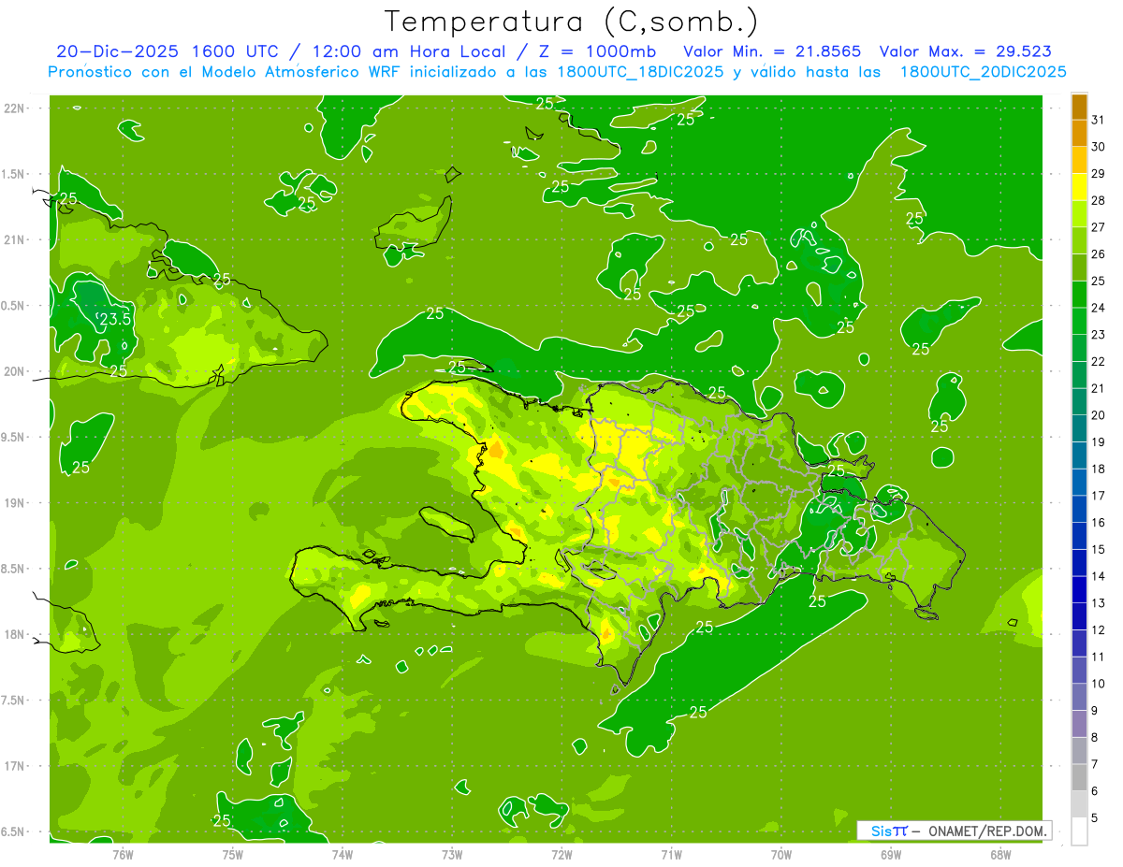Select the "Valor Min. = 21.8565" value

(x=772, y=52)
